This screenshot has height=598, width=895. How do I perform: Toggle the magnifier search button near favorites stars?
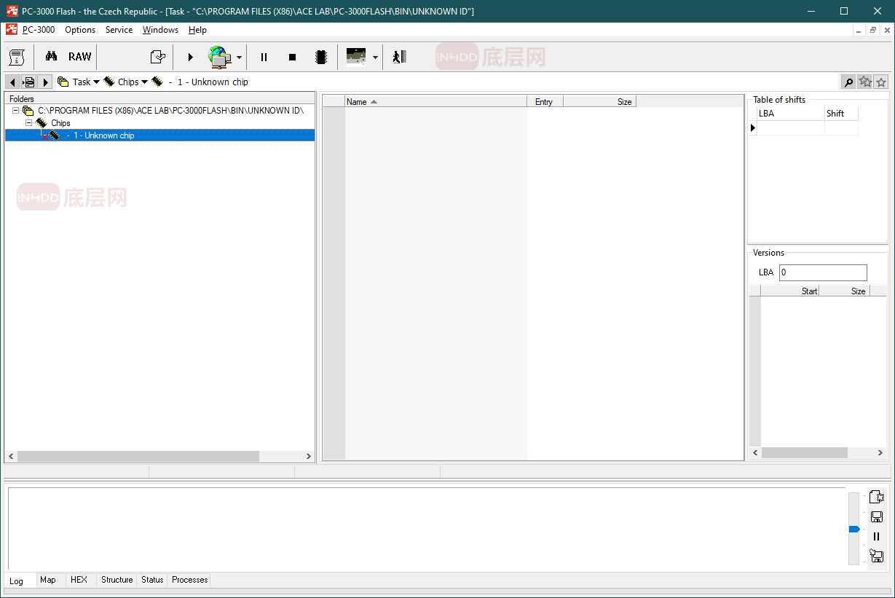click(848, 82)
